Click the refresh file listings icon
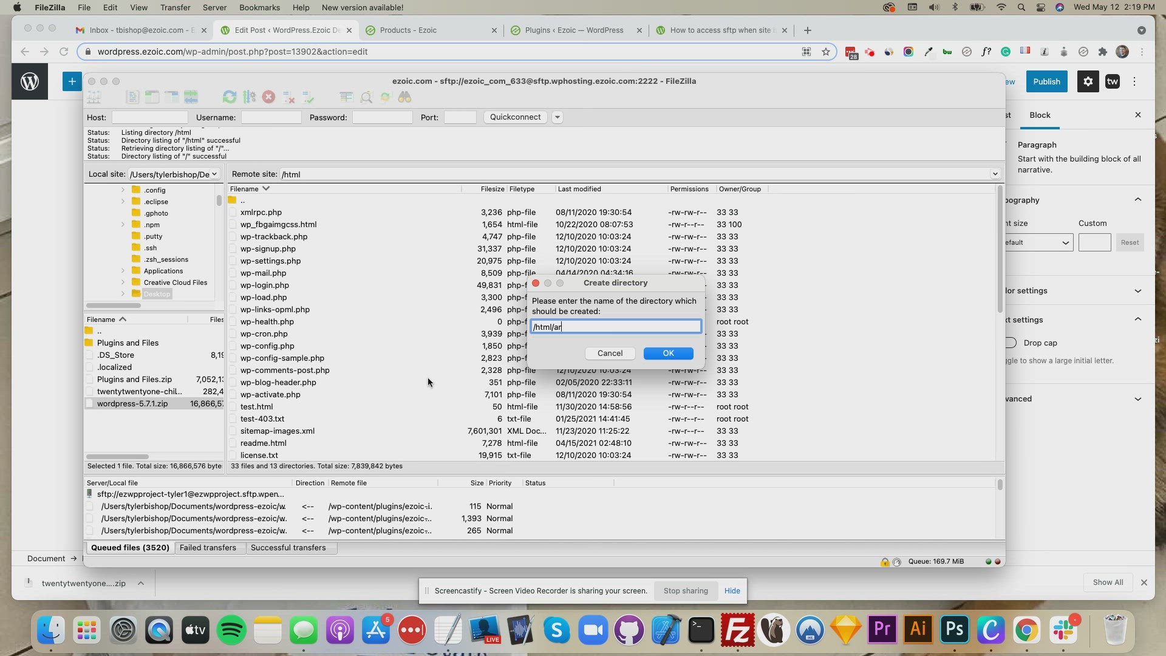Image resolution: width=1166 pixels, height=656 pixels. 229,97
